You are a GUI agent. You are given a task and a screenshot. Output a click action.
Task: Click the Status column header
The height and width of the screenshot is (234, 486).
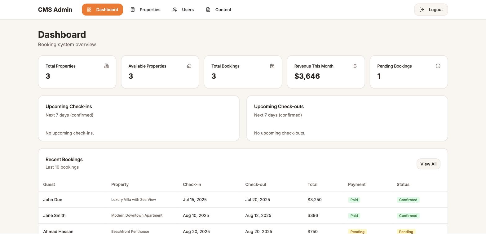tap(403, 184)
